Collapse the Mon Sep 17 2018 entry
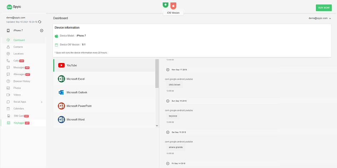337x168 pixels. [168, 70]
